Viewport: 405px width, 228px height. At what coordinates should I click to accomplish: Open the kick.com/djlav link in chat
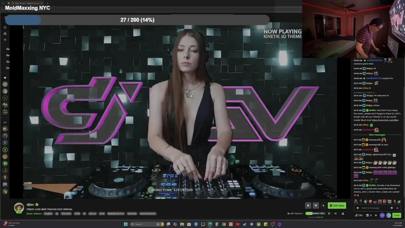385,120
